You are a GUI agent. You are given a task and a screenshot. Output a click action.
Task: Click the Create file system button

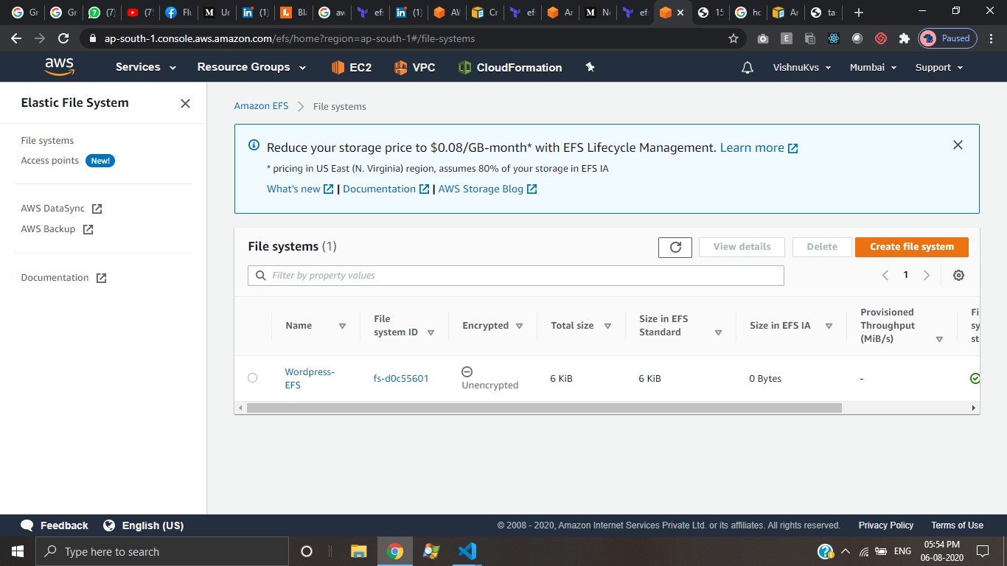(912, 247)
